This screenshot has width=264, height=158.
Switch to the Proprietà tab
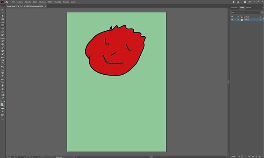click(x=234, y=8)
